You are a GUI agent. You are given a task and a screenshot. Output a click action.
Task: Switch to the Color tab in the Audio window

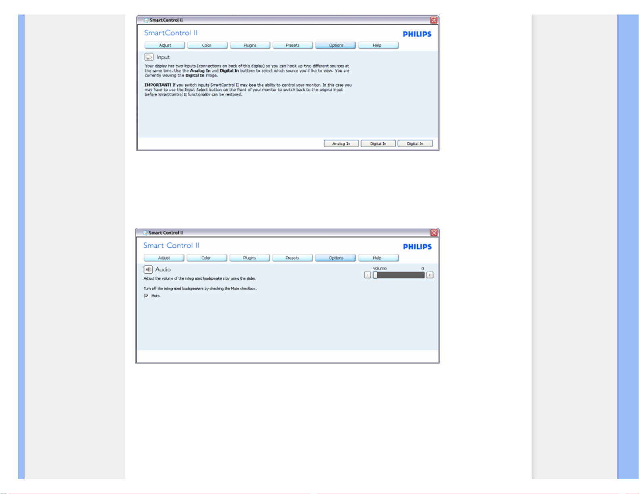click(x=206, y=258)
